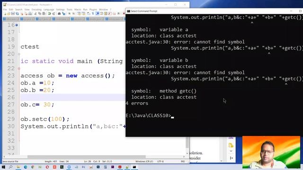Click the down chevron in the background right sidebar

(x=231, y=151)
